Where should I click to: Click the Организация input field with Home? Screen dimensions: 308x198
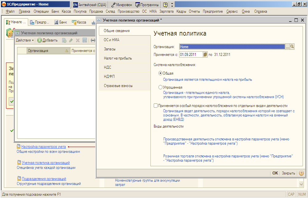[232, 47]
